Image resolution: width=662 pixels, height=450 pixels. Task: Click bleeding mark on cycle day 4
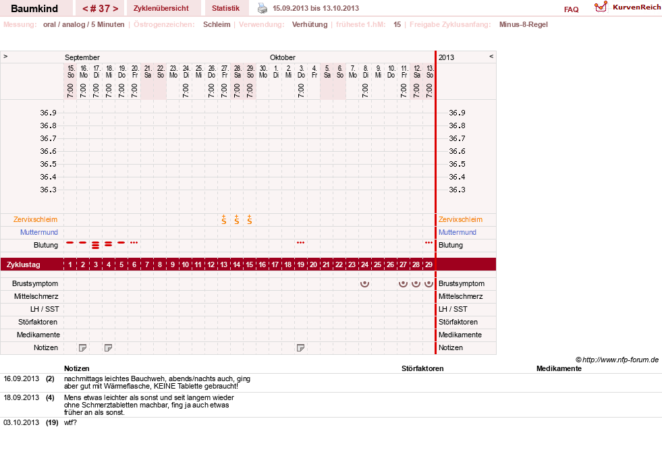[109, 244]
